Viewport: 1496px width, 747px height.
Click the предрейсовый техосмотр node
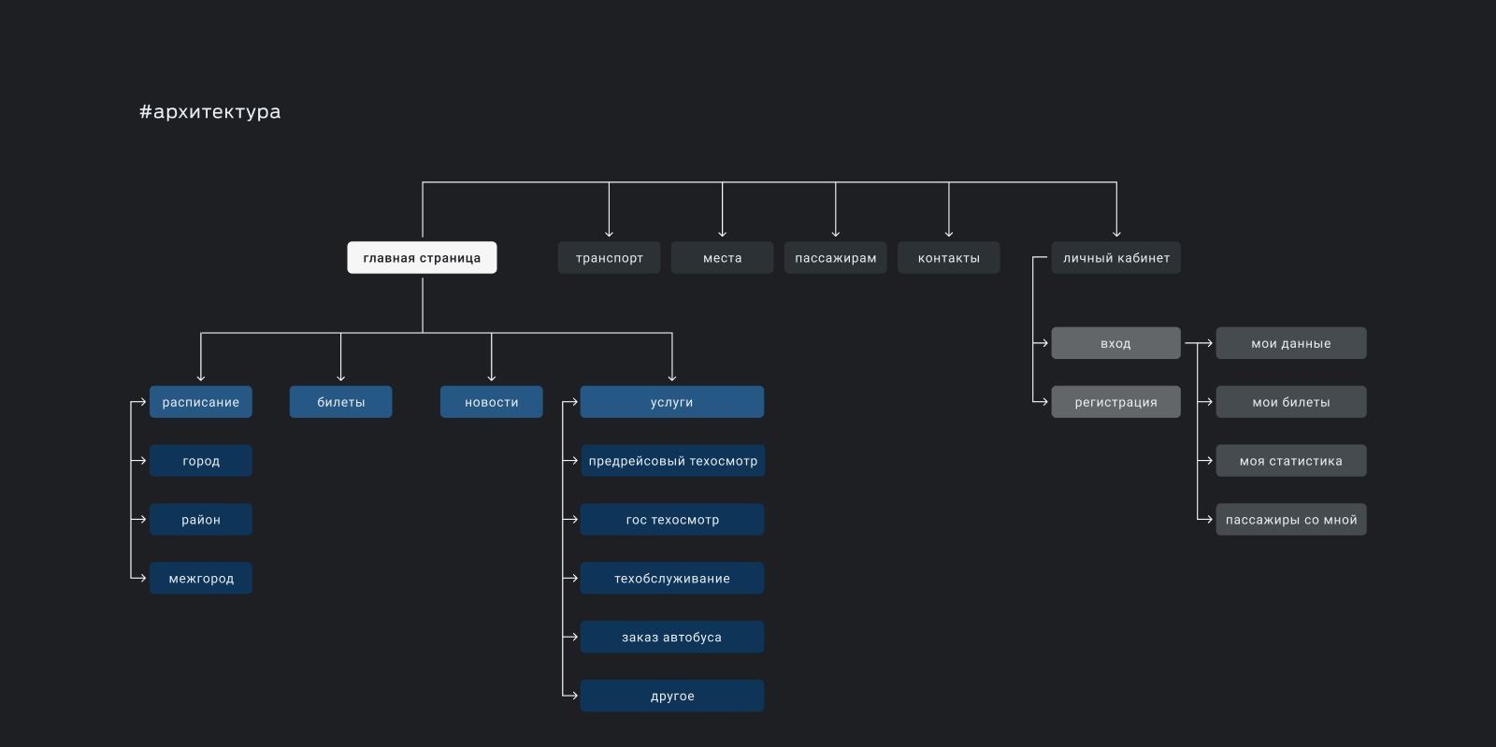click(672, 461)
